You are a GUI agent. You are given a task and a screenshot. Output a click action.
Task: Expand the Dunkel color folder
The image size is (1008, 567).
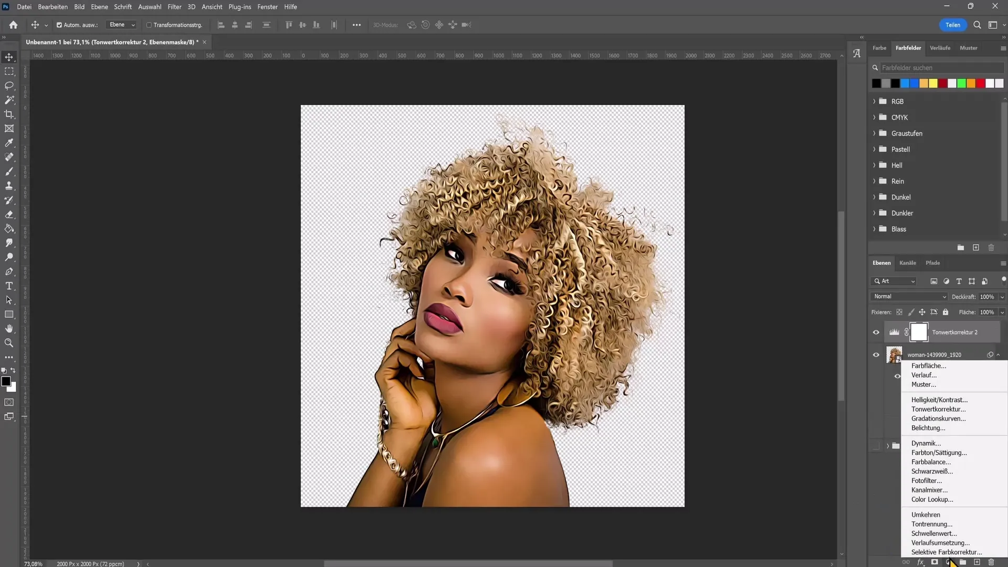874,197
